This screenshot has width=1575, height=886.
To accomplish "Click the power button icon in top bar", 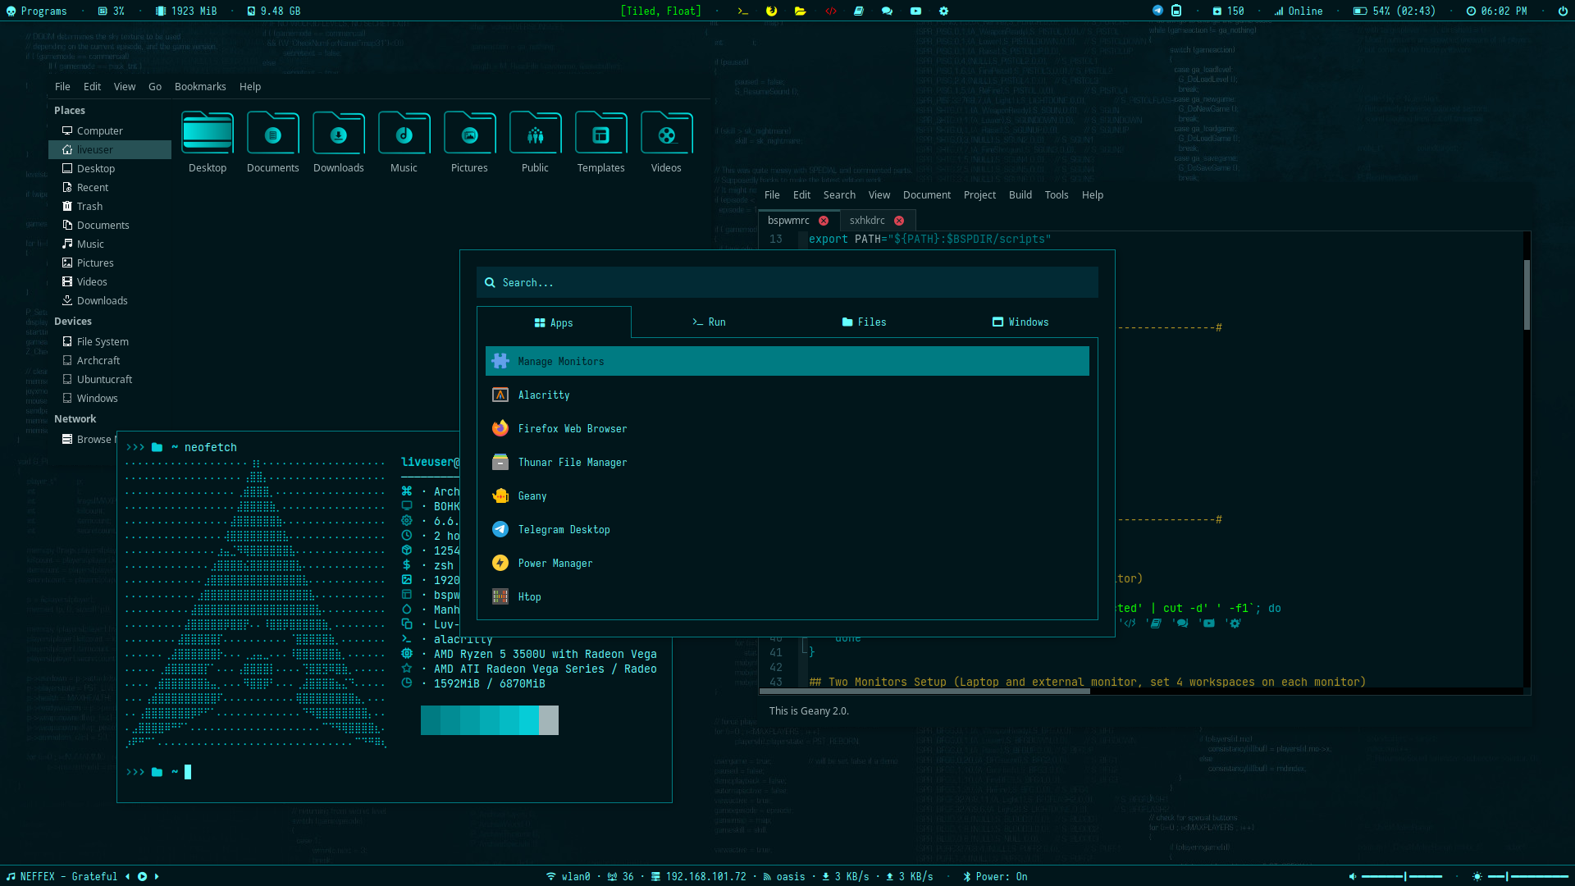I will pyautogui.click(x=1562, y=11).
